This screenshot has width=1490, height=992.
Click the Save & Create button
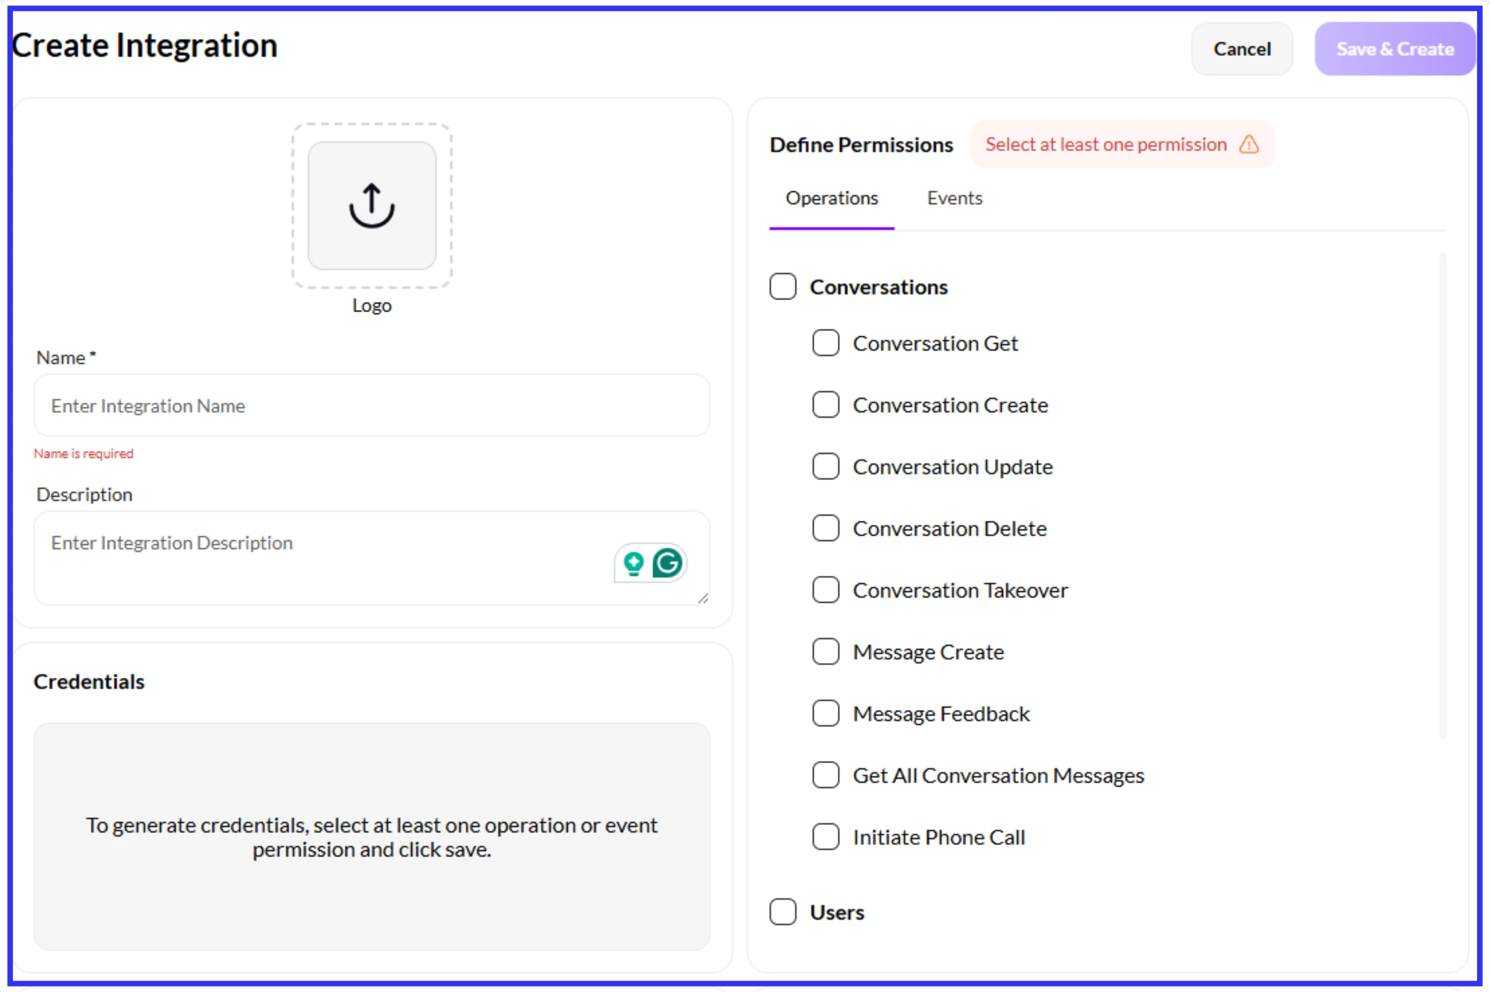click(x=1394, y=49)
